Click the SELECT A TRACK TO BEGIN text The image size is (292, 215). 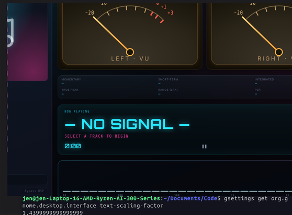click(x=96, y=136)
